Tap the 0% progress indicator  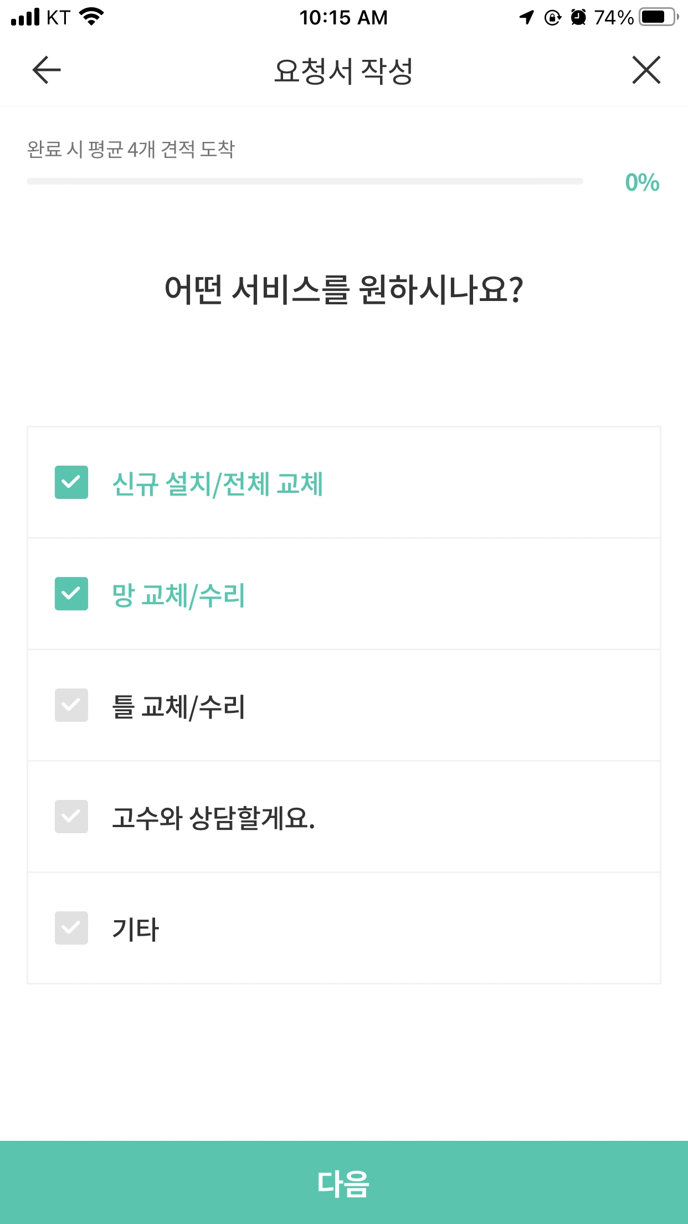[x=642, y=182]
